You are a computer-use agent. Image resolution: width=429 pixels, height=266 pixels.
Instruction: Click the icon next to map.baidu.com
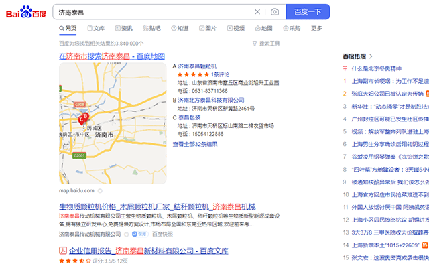click(x=100, y=191)
